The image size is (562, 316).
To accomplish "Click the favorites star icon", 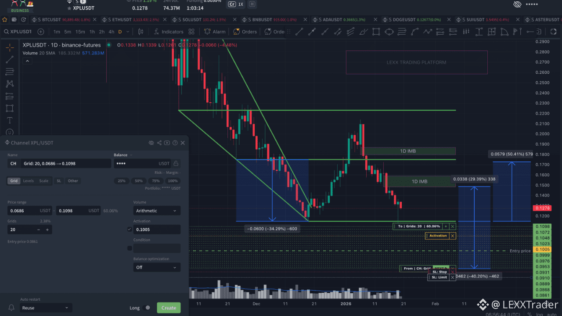I will (5, 20).
